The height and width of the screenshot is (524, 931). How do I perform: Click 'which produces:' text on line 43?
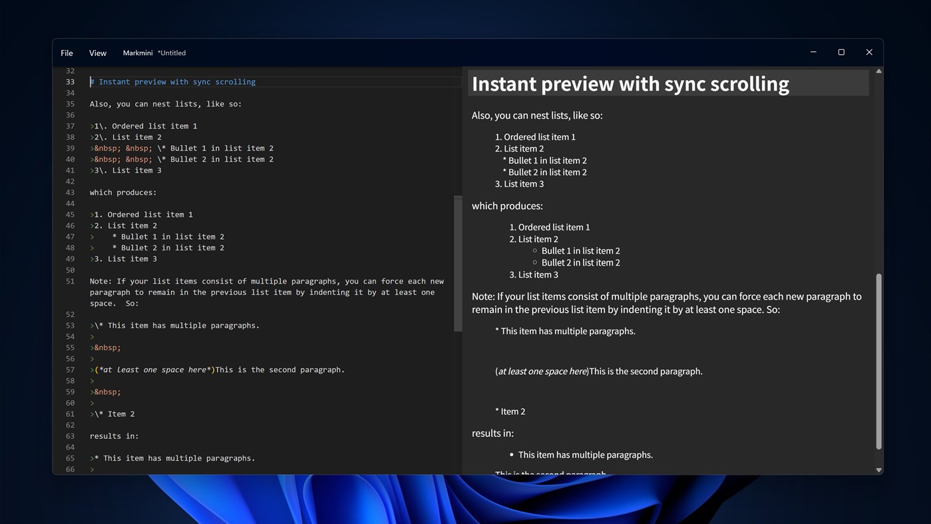tap(122, 192)
